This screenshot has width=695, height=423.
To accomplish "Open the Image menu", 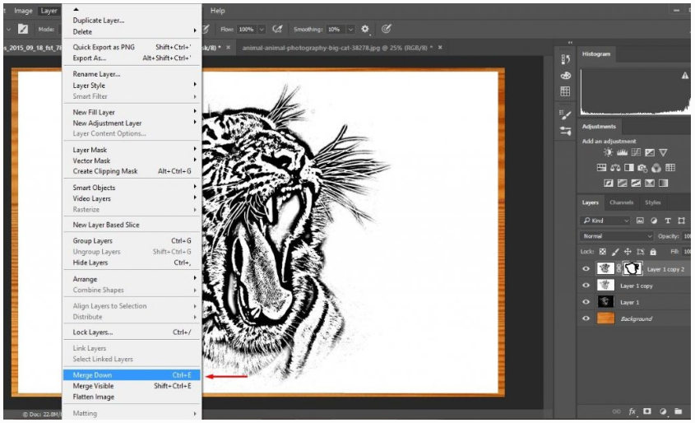I will pos(23,11).
